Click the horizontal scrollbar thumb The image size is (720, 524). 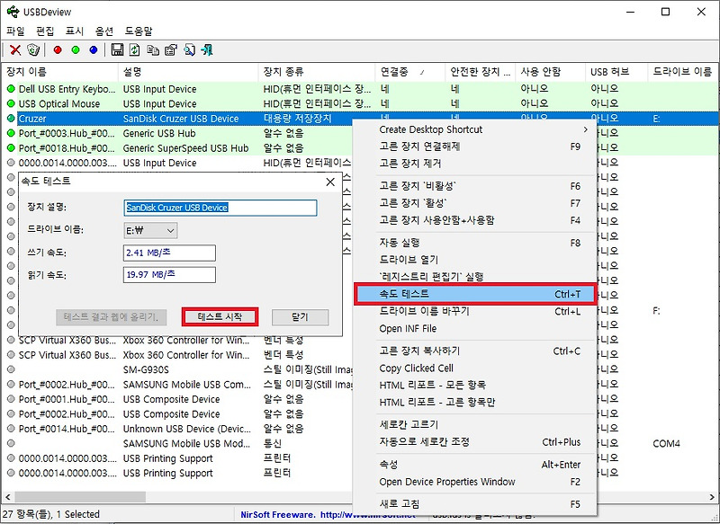[x=80, y=497]
